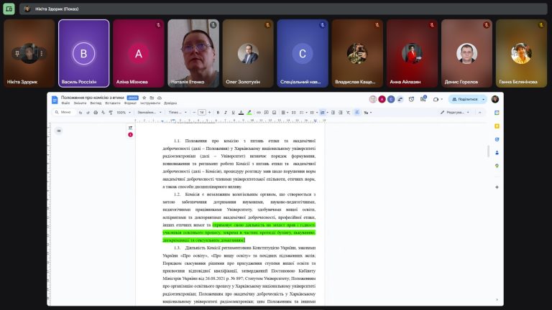
Task: Insert link using toolbar icon
Action: click(x=258, y=112)
